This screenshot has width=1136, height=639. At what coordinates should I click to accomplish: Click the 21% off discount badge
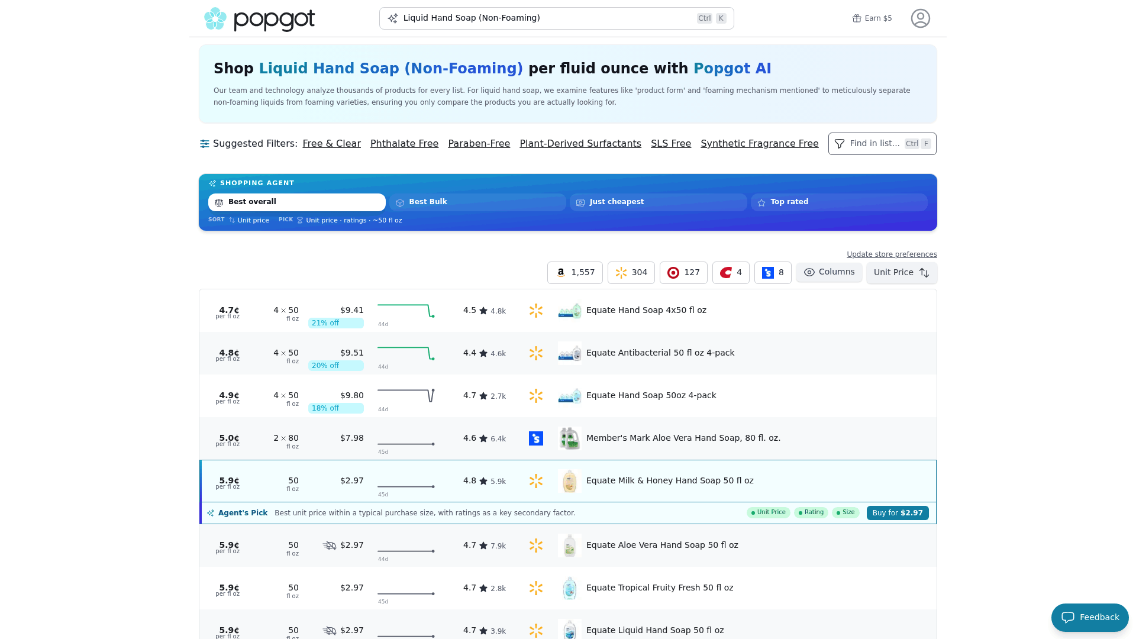pyautogui.click(x=335, y=323)
